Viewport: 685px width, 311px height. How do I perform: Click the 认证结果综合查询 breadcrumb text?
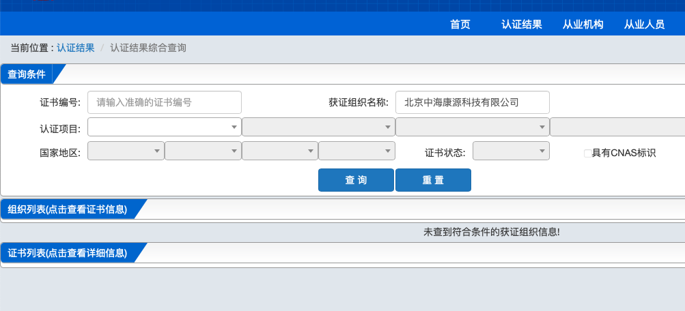pyautogui.click(x=148, y=48)
